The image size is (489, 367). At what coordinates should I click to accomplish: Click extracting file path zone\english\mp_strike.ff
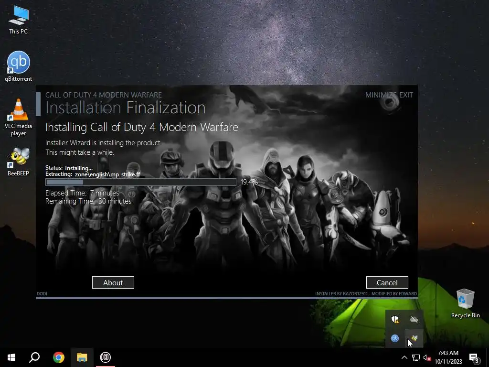tap(107, 174)
